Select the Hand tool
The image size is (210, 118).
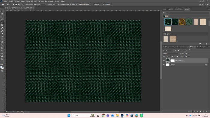pyautogui.click(x=2, y=56)
